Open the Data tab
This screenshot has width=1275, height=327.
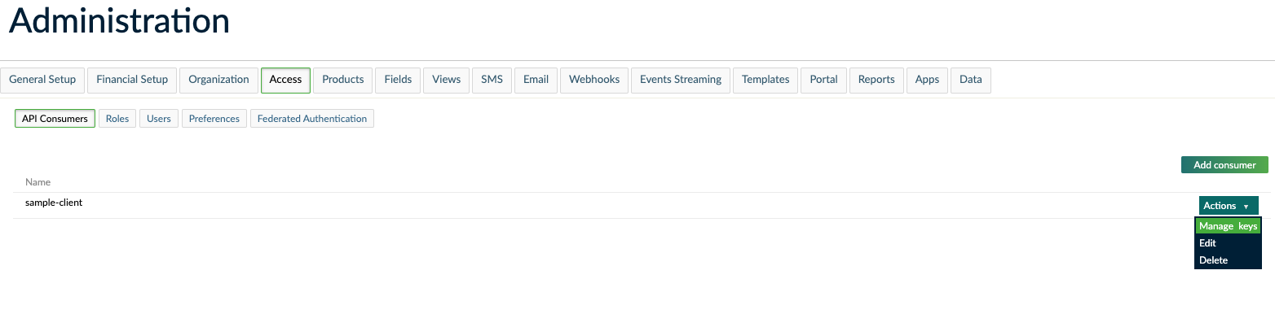971,80
